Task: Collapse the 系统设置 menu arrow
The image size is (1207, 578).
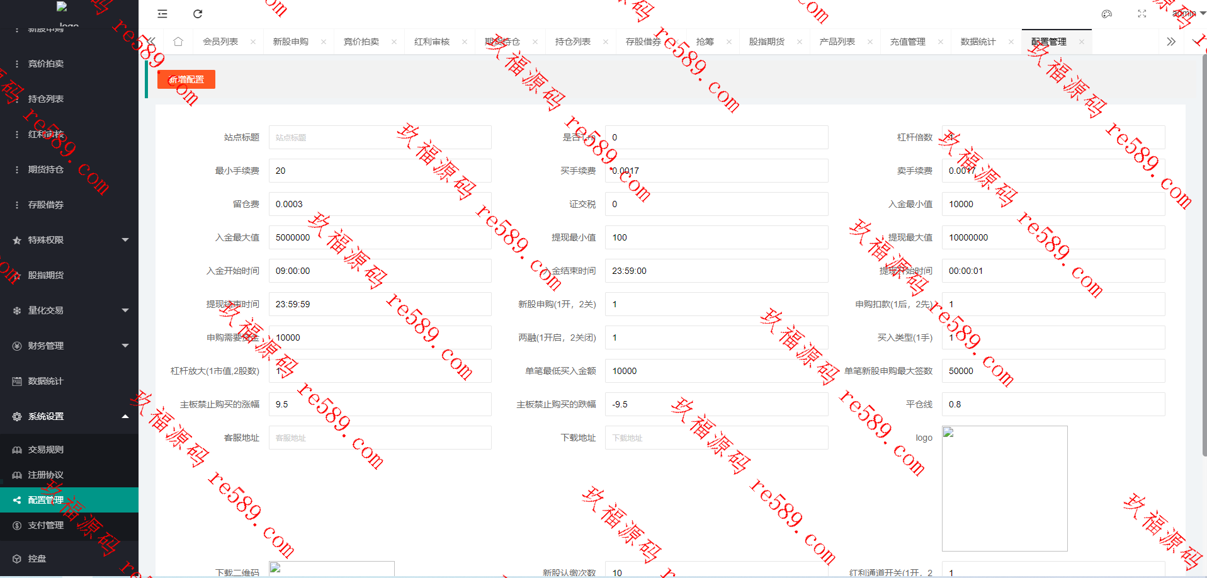Action: [125, 416]
